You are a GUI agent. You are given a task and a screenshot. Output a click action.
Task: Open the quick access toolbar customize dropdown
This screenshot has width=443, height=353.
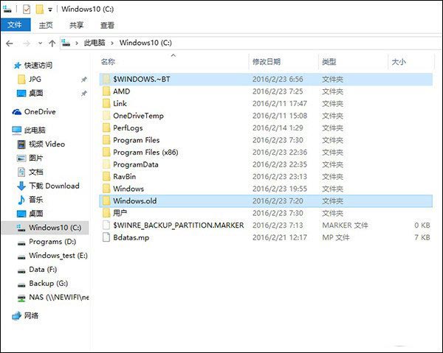[50, 10]
